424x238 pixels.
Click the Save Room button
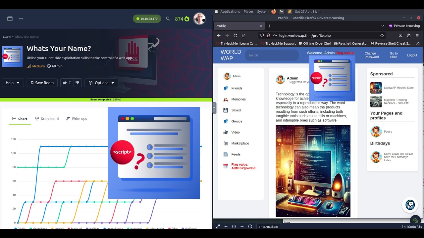(x=42, y=83)
